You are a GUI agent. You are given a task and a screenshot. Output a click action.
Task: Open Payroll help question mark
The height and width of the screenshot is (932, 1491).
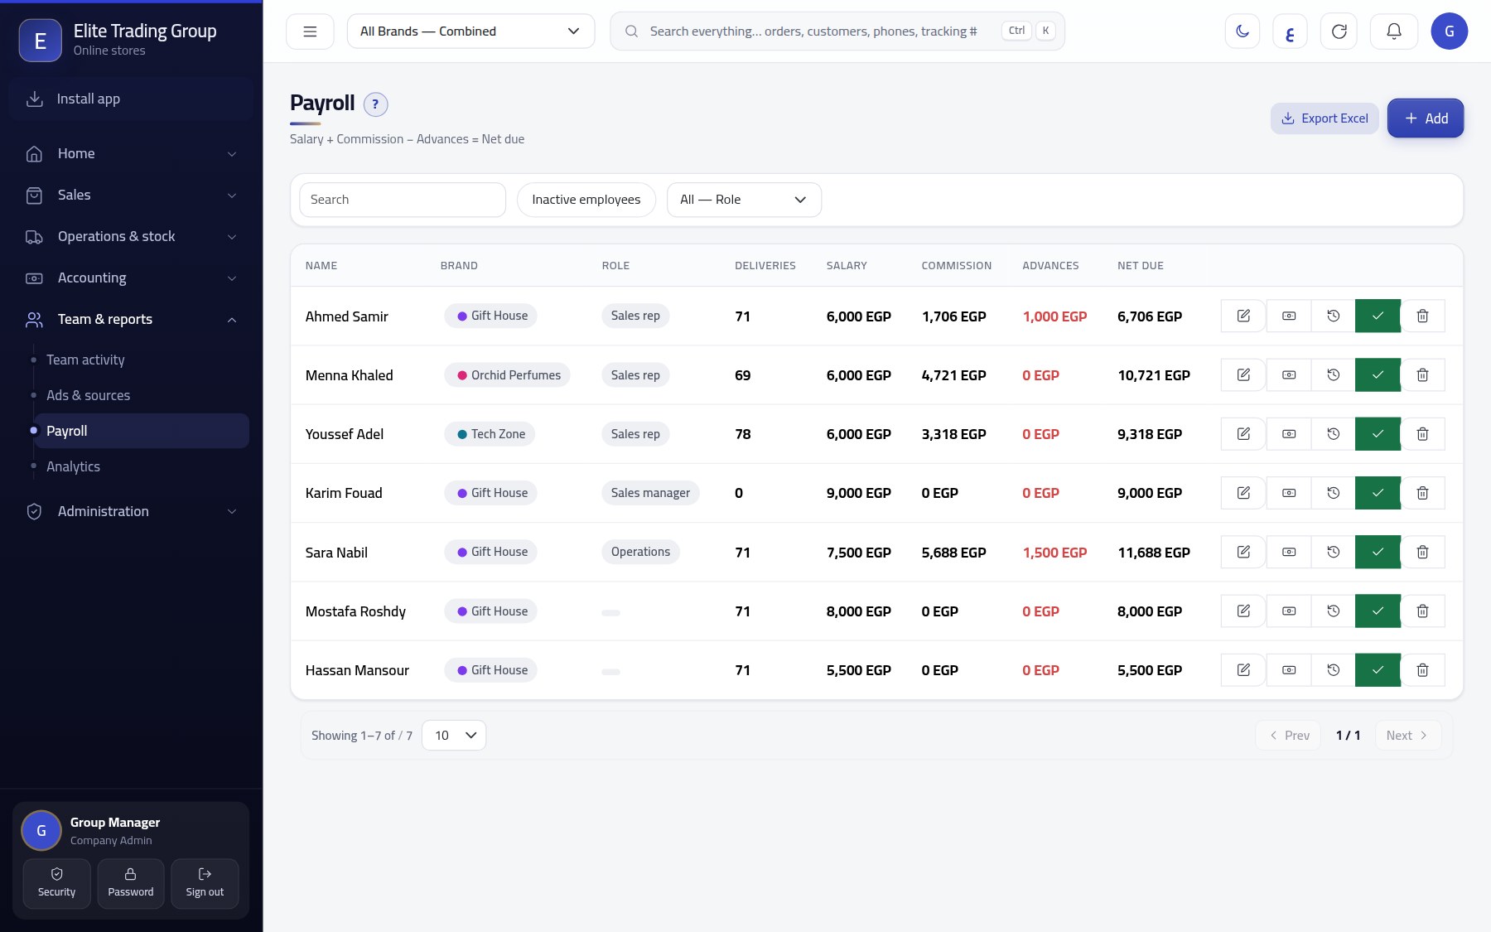(x=375, y=104)
